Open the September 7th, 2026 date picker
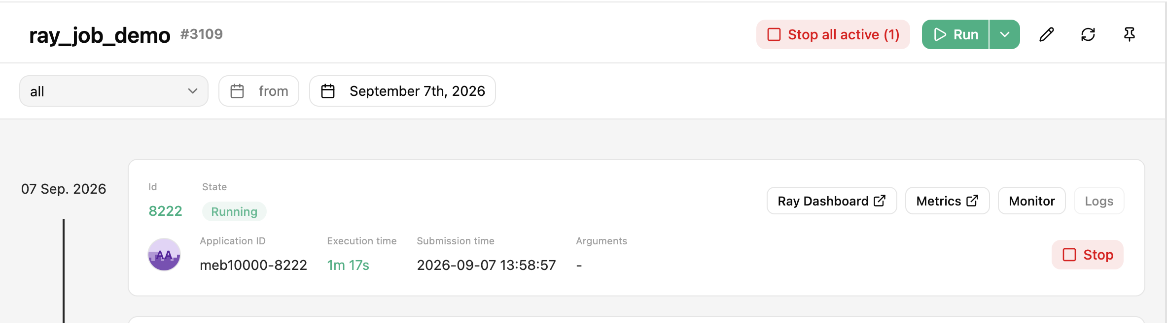 point(402,91)
